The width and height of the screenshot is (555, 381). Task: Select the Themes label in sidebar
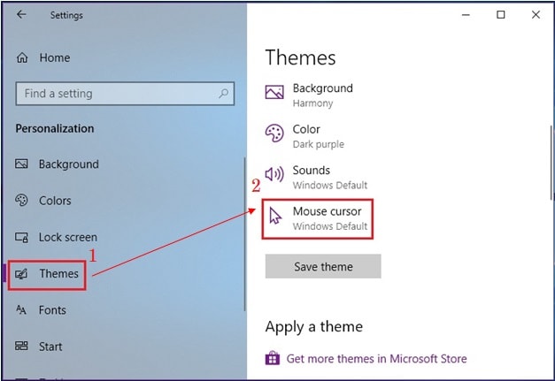tap(58, 273)
